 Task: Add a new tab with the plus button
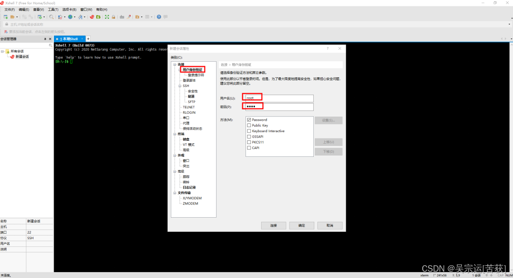point(88,39)
